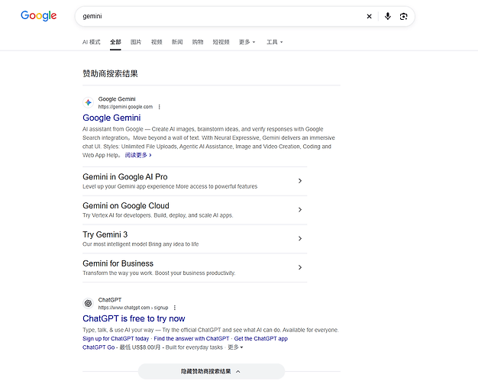
Task: Expand the 更多 dropdown in the tab bar
Action: point(247,42)
